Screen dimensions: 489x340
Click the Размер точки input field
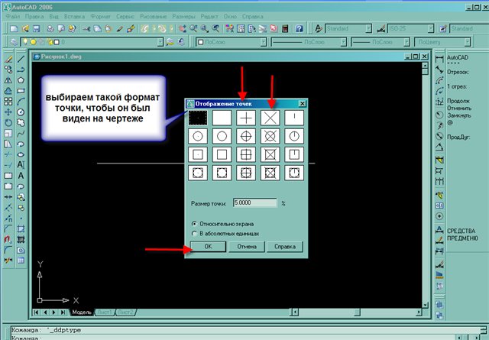click(256, 203)
